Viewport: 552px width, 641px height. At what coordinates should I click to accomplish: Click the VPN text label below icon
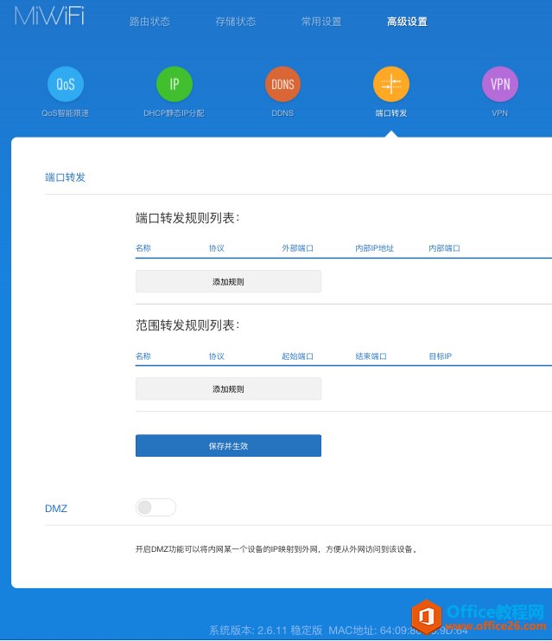pos(499,113)
